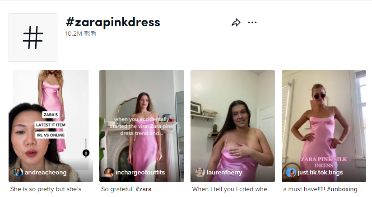
Task: Click the inchargeofoutfits username
Action: pyautogui.click(x=140, y=172)
